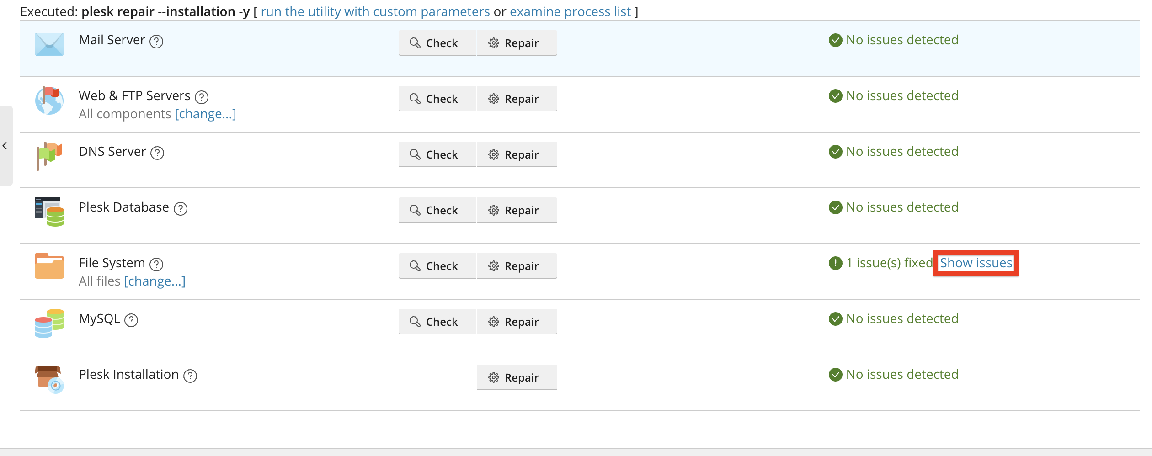Repair the Plesk Installation
This screenshot has width=1152, height=456.
[x=517, y=377]
